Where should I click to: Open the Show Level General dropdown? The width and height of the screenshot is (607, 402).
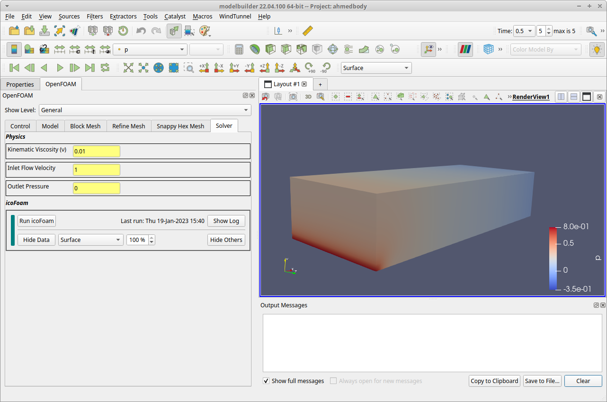(x=145, y=110)
